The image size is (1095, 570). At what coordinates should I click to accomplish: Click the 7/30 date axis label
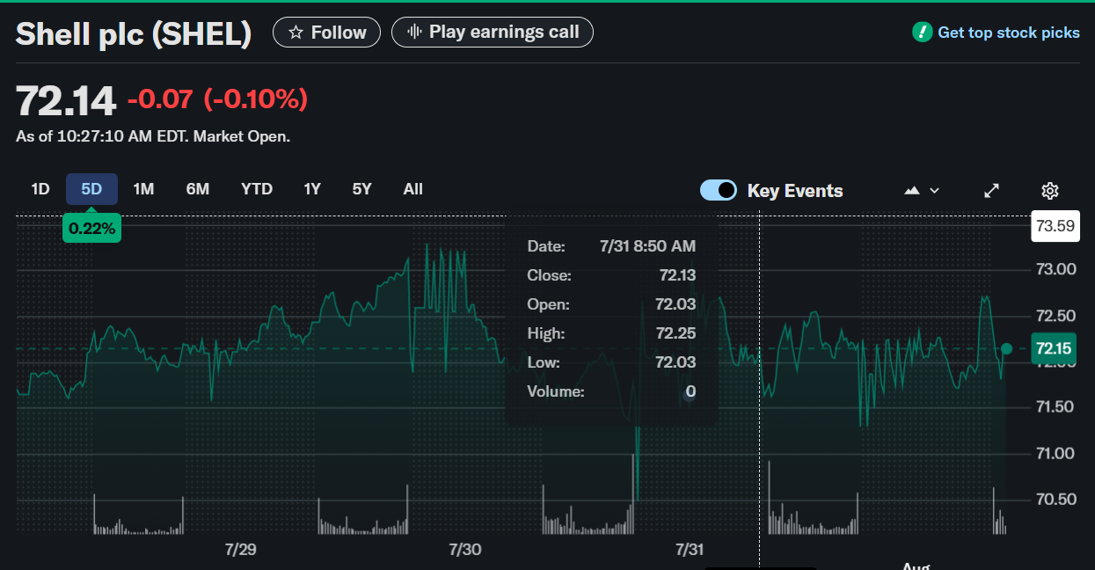click(x=465, y=550)
